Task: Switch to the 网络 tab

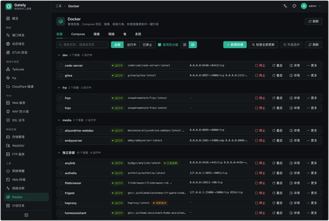Action: pyautogui.click(x=111, y=34)
